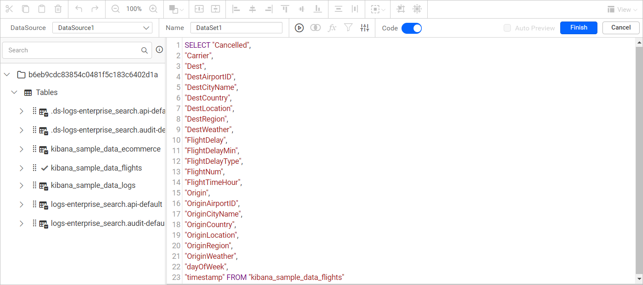This screenshot has width=643, height=285.
Task: Click the Zoom out magnifier icon
Action: tap(115, 9)
